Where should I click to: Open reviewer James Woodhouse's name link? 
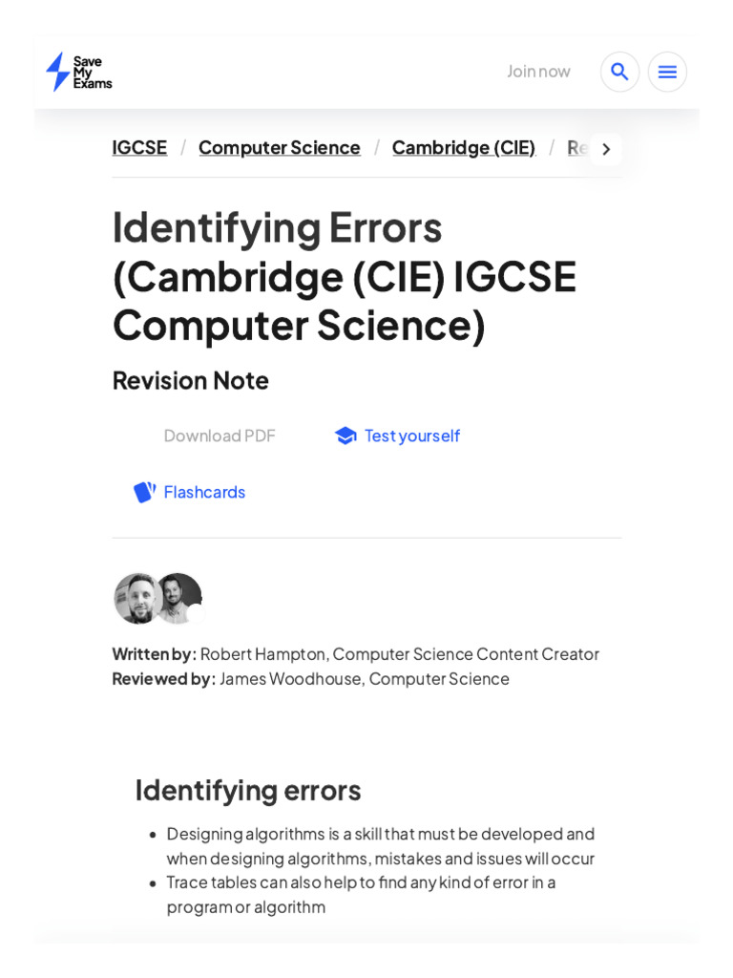pyautogui.click(x=289, y=678)
